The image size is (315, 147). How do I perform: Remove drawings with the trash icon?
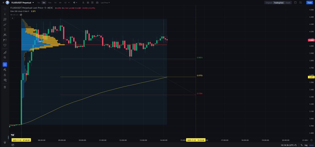pos(5,87)
